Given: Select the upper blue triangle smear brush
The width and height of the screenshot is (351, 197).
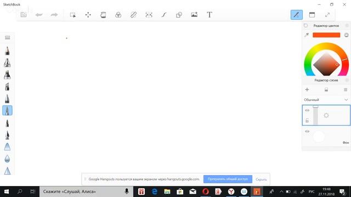Looking at the screenshot, I should [7, 147].
